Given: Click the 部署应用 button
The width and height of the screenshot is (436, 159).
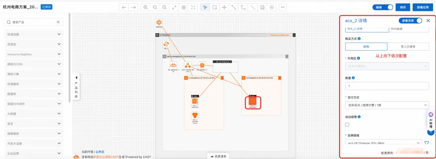Looking at the screenshot, I should coord(423,8).
